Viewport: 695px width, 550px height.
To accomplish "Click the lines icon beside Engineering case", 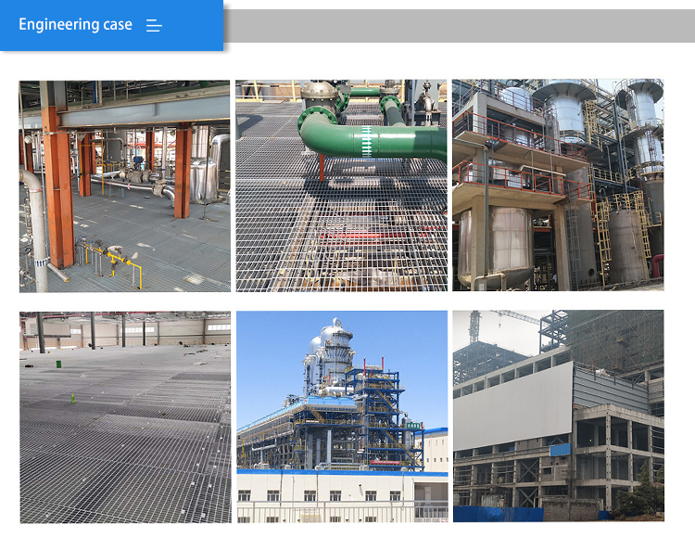I will point(154,25).
